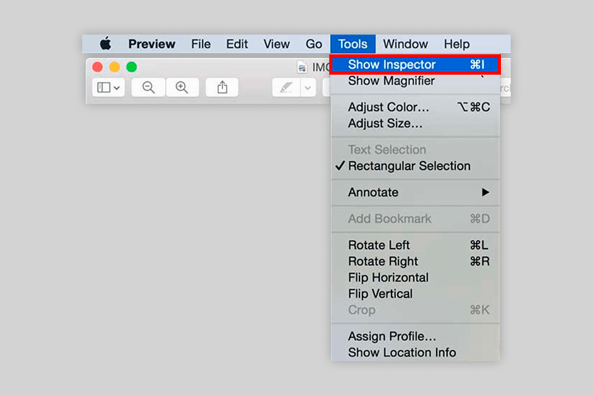This screenshot has height=395, width=593.
Task: Select Flip Horizontal
Action: pyautogui.click(x=388, y=278)
